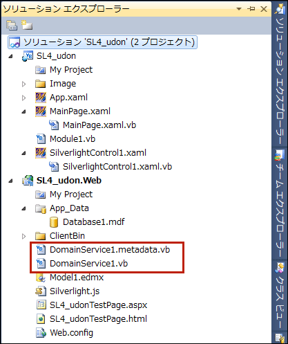This screenshot has width=288, height=344.
Task: Select the solution 'SL4_udon' root node
Action: pyautogui.click(x=102, y=42)
